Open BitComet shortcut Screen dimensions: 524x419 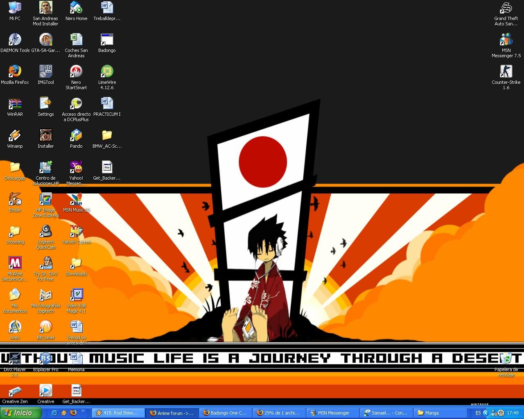pos(45,330)
